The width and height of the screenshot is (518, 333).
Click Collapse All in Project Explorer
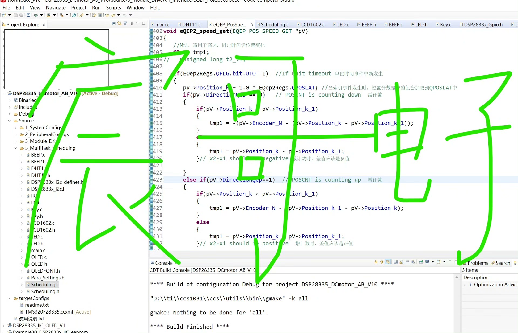coord(114,24)
